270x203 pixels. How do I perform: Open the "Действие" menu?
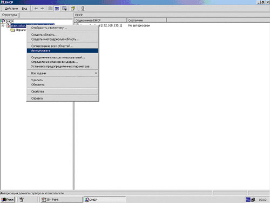coord(11,9)
